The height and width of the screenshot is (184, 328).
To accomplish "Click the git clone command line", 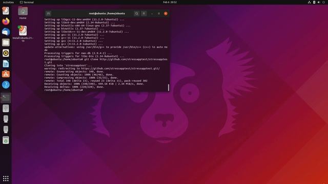I will [106, 61].
